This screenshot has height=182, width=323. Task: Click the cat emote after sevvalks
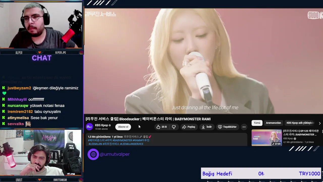pos(28,124)
